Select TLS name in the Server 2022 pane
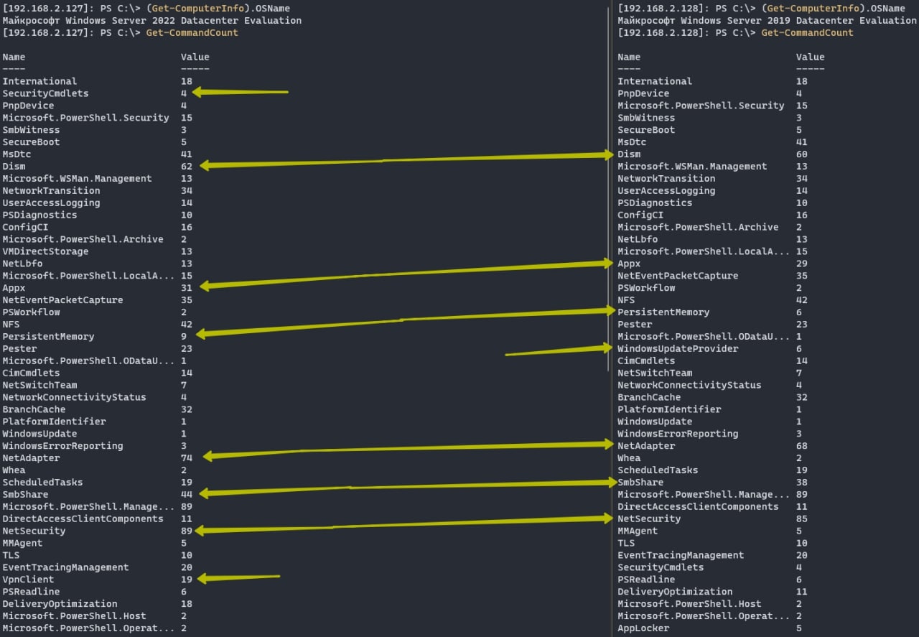Viewport: 919px width, 637px height. click(11, 555)
